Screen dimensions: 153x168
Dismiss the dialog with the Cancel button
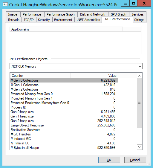135,160
